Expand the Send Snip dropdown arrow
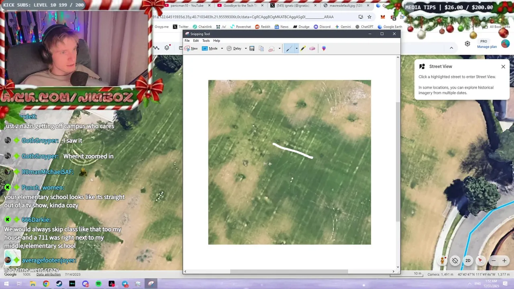 [279, 49]
